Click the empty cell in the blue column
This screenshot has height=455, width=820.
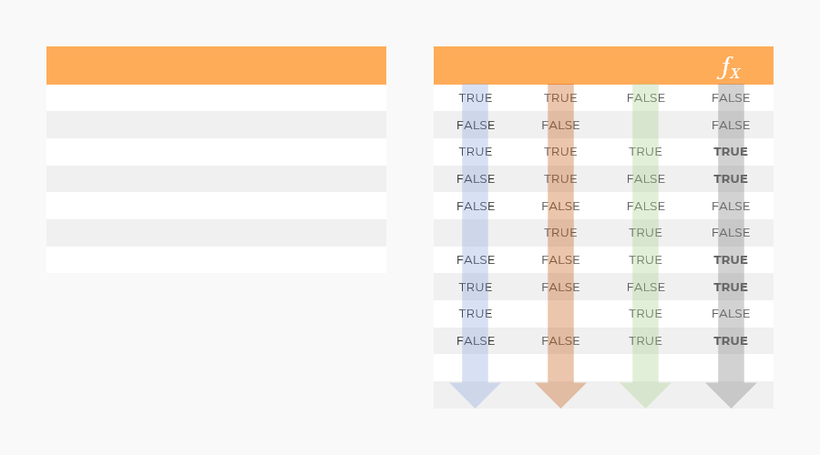[x=475, y=233]
